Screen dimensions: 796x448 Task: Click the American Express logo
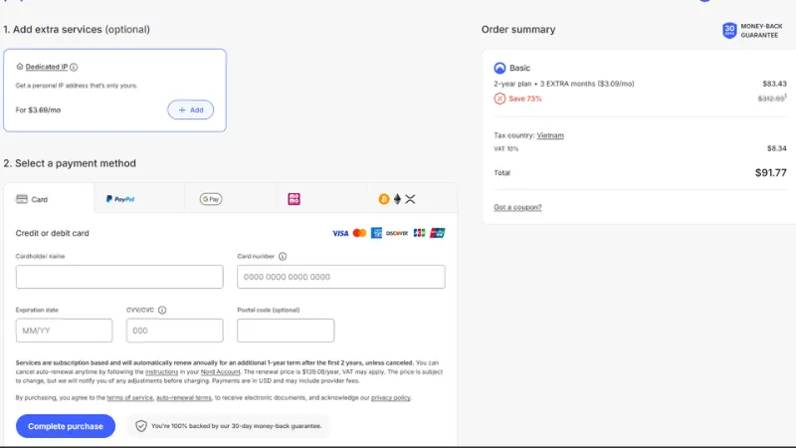pos(376,233)
